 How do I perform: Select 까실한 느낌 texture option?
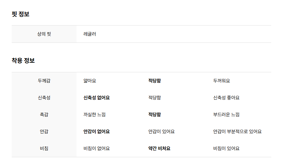coord(94,115)
